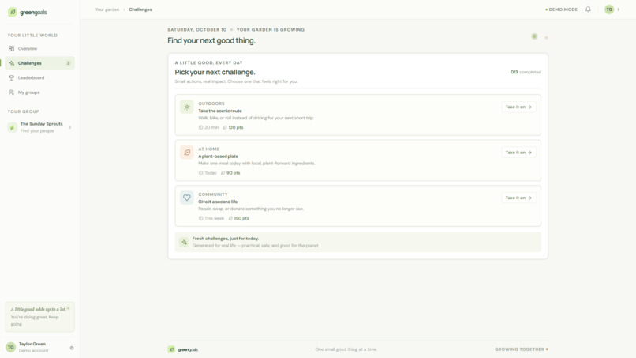Click the AT HOME category label
Screen dimensions: 636x358
208,149
